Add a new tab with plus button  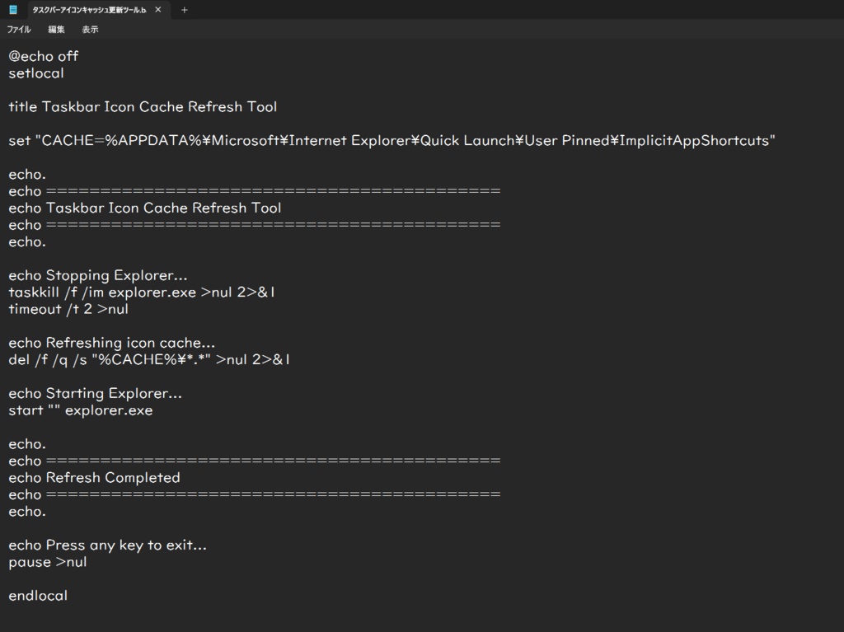pyautogui.click(x=184, y=10)
